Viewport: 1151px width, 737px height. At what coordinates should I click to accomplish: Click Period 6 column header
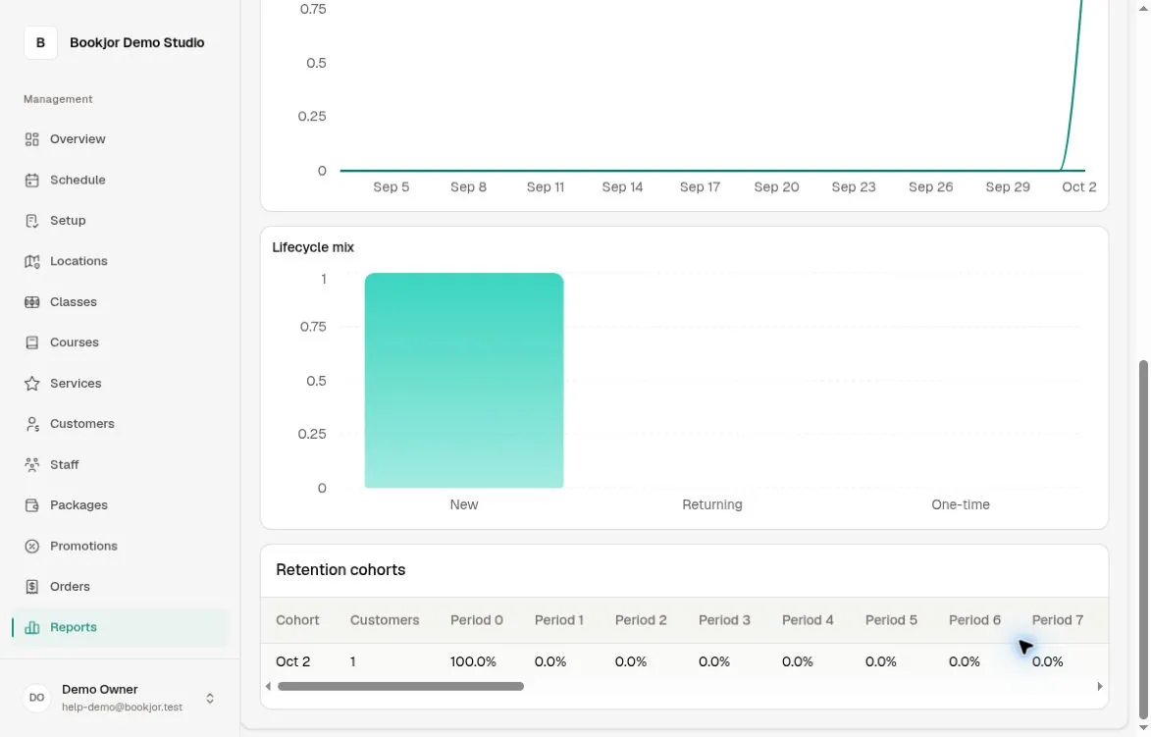(x=974, y=620)
